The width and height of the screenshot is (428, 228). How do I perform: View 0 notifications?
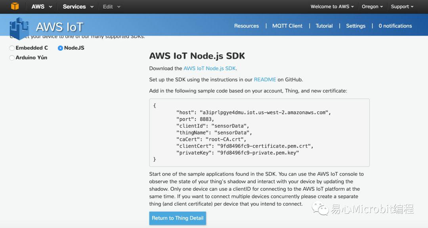point(395,26)
